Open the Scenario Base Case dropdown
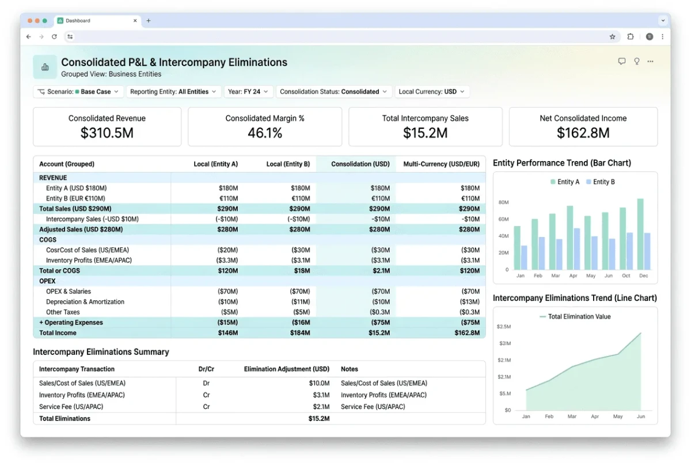691x463 pixels. [78, 91]
